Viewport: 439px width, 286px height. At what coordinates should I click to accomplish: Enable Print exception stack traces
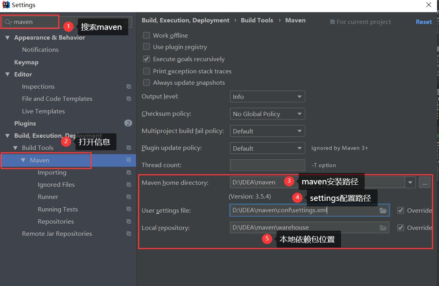[146, 71]
